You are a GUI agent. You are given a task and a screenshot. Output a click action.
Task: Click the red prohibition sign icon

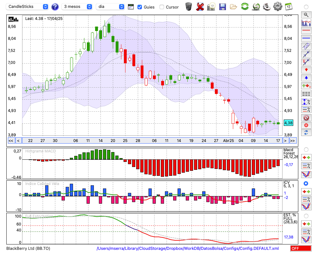pyautogui.click(x=306, y=117)
